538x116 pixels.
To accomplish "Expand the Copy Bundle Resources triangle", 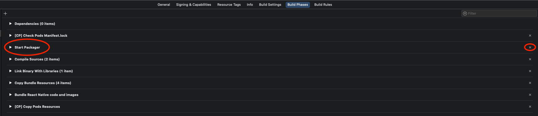I will [10, 83].
